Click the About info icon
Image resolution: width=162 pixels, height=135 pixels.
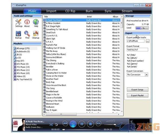[x=27, y=23]
